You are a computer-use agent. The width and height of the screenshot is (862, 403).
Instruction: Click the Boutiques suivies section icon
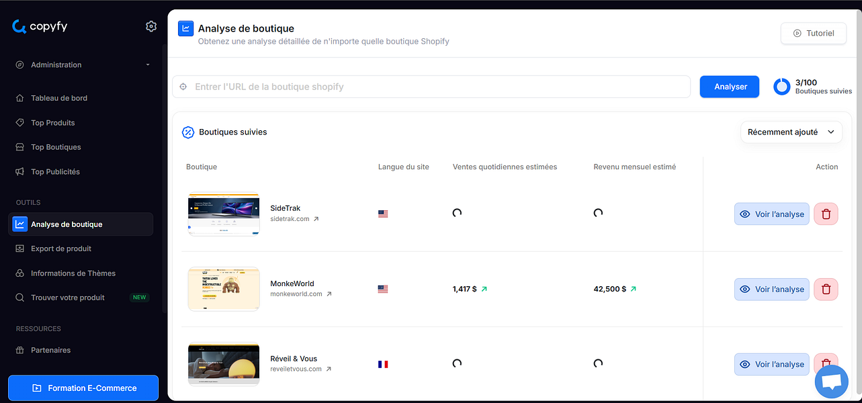pyautogui.click(x=188, y=132)
